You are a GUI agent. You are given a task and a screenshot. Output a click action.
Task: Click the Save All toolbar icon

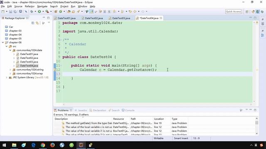(15, 12)
